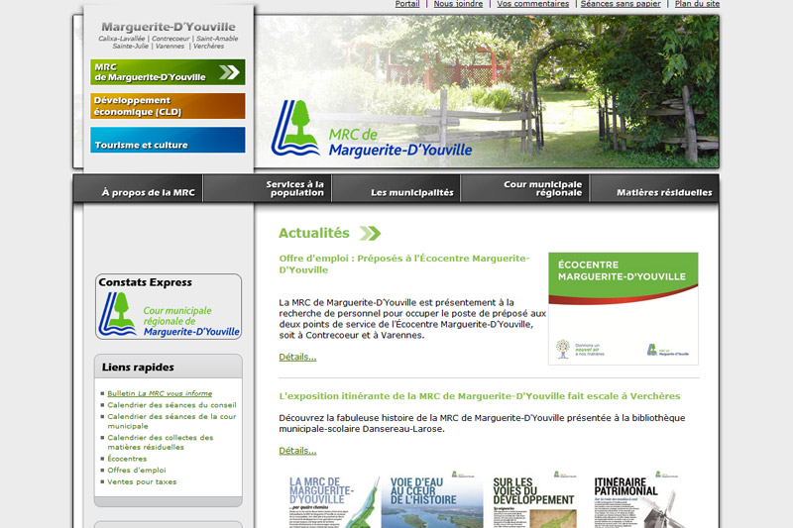Viewport: 793px width, 528px height.
Task: Open the Offre d'emploi Écocentre news headline
Action: pos(404,264)
